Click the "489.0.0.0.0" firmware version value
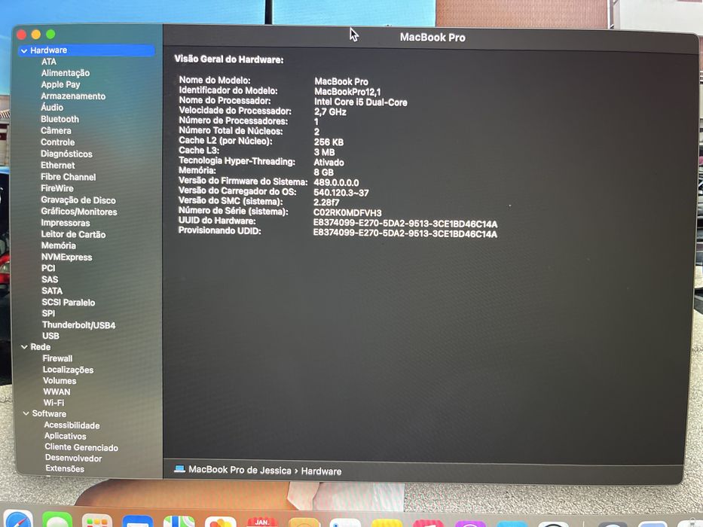Screen dimensions: 703x527 click(336, 183)
